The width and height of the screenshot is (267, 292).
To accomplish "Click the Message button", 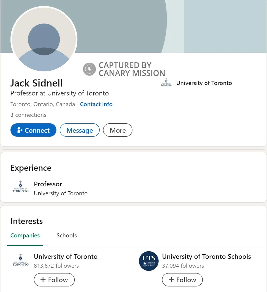I will point(80,130).
